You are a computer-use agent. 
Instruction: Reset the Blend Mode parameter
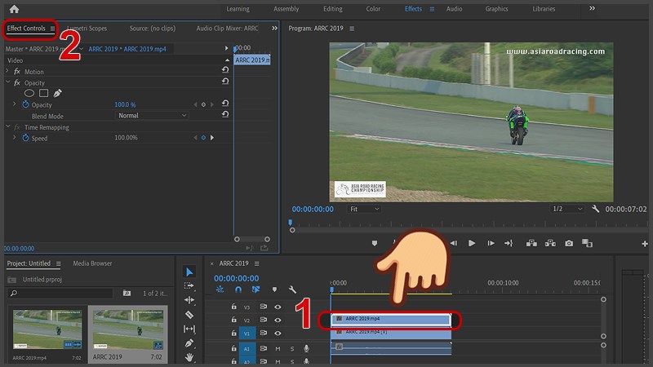(x=225, y=114)
